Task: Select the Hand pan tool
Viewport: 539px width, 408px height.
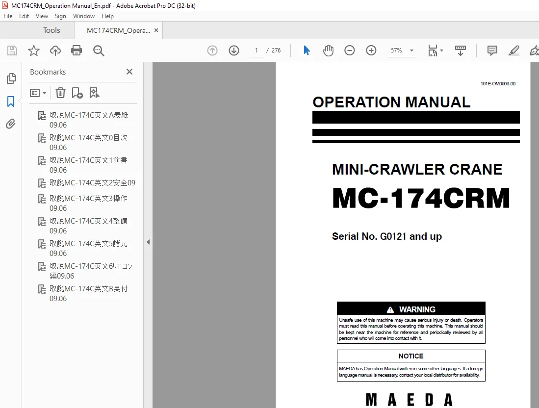Action: click(328, 51)
